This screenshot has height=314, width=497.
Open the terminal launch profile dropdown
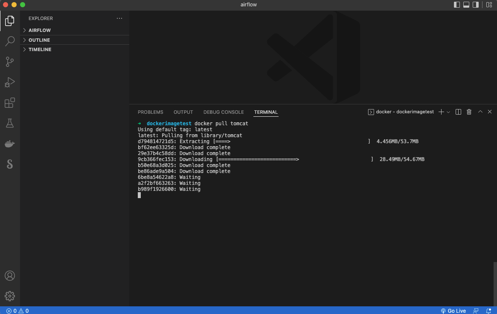coord(448,112)
